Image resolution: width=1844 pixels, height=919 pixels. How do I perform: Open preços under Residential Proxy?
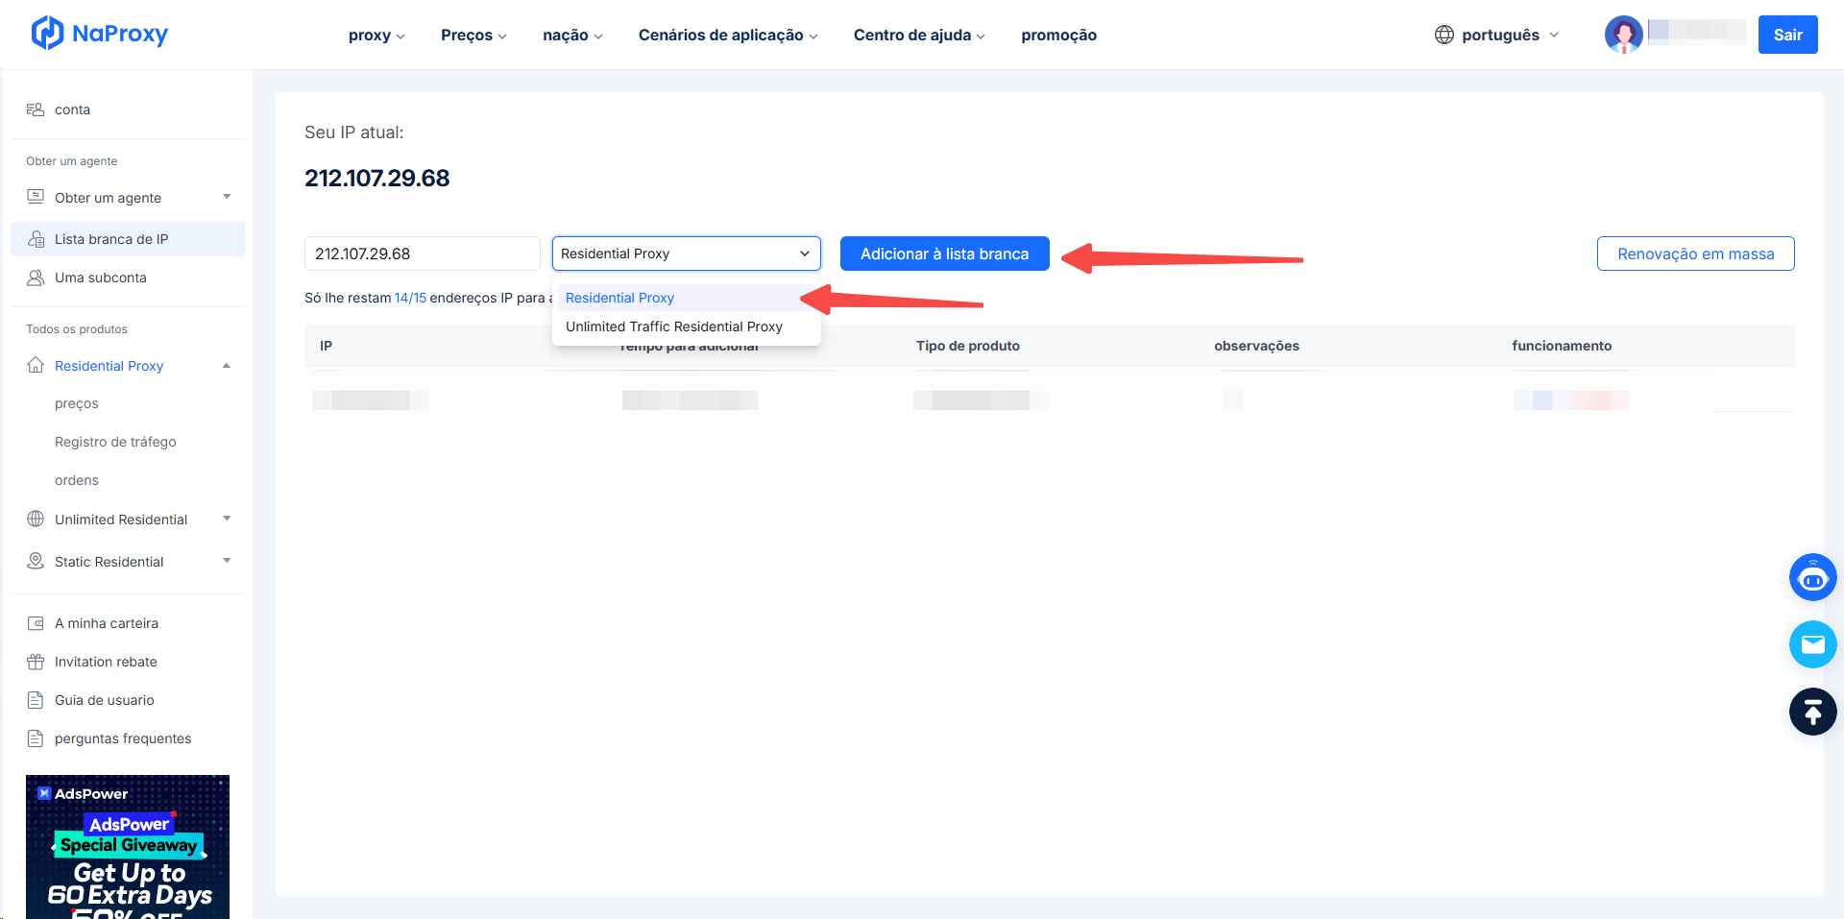pos(77,403)
